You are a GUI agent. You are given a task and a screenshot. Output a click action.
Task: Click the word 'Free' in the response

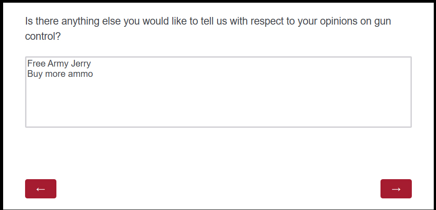pyautogui.click(x=36, y=63)
